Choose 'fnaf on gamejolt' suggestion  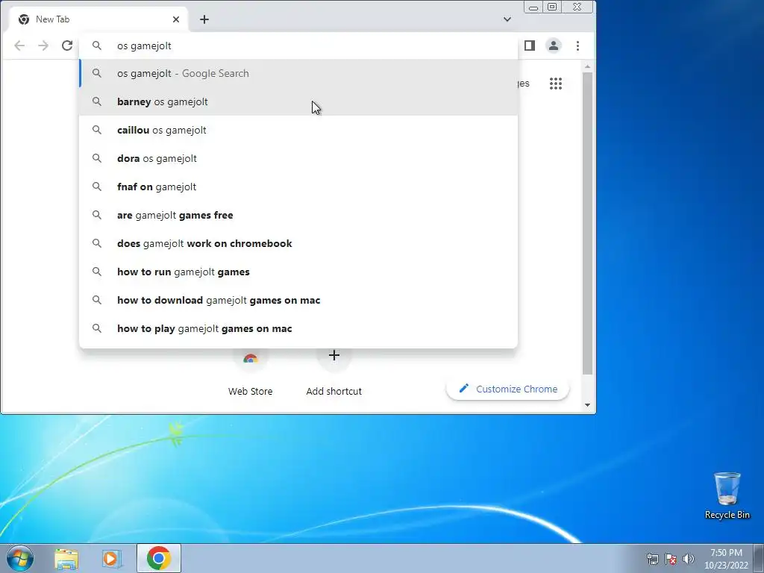click(x=298, y=187)
